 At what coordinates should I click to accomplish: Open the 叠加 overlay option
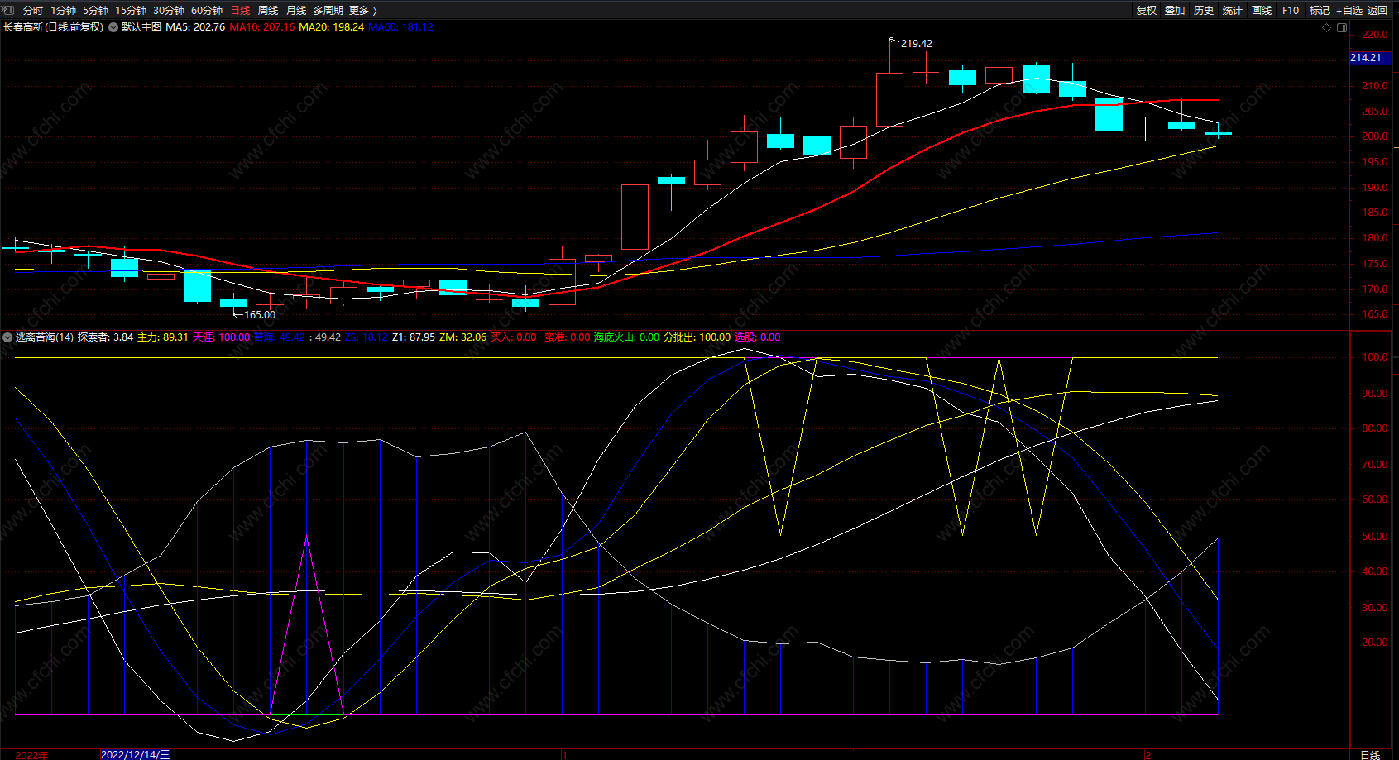click(x=1175, y=10)
